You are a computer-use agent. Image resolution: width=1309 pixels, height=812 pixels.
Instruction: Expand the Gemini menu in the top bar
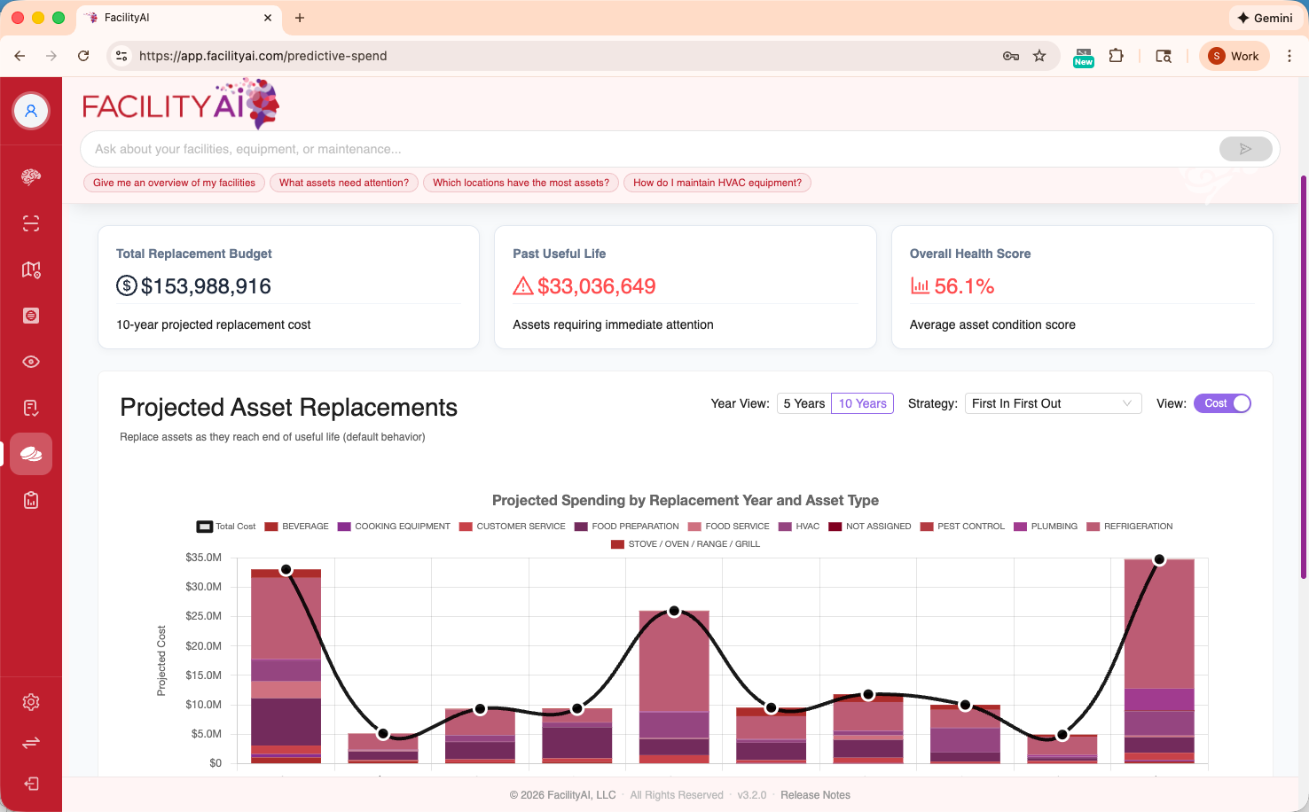click(1266, 17)
